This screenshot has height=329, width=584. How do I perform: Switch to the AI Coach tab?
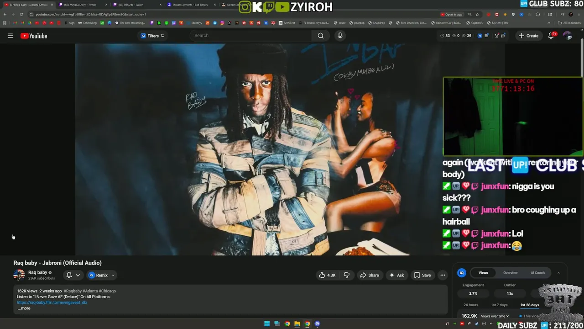click(x=537, y=273)
